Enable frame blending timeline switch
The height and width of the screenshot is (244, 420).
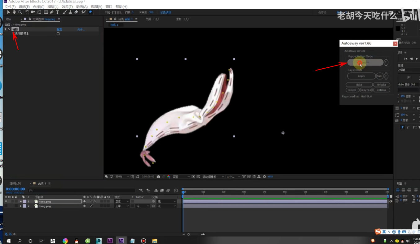point(162,190)
